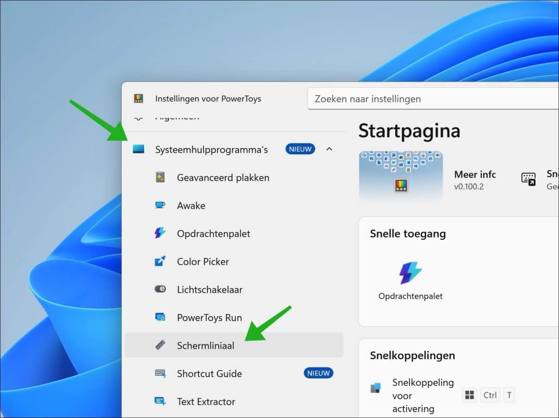This screenshot has width=559, height=418.
Task: Select the Awake menu label
Action: click(191, 205)
